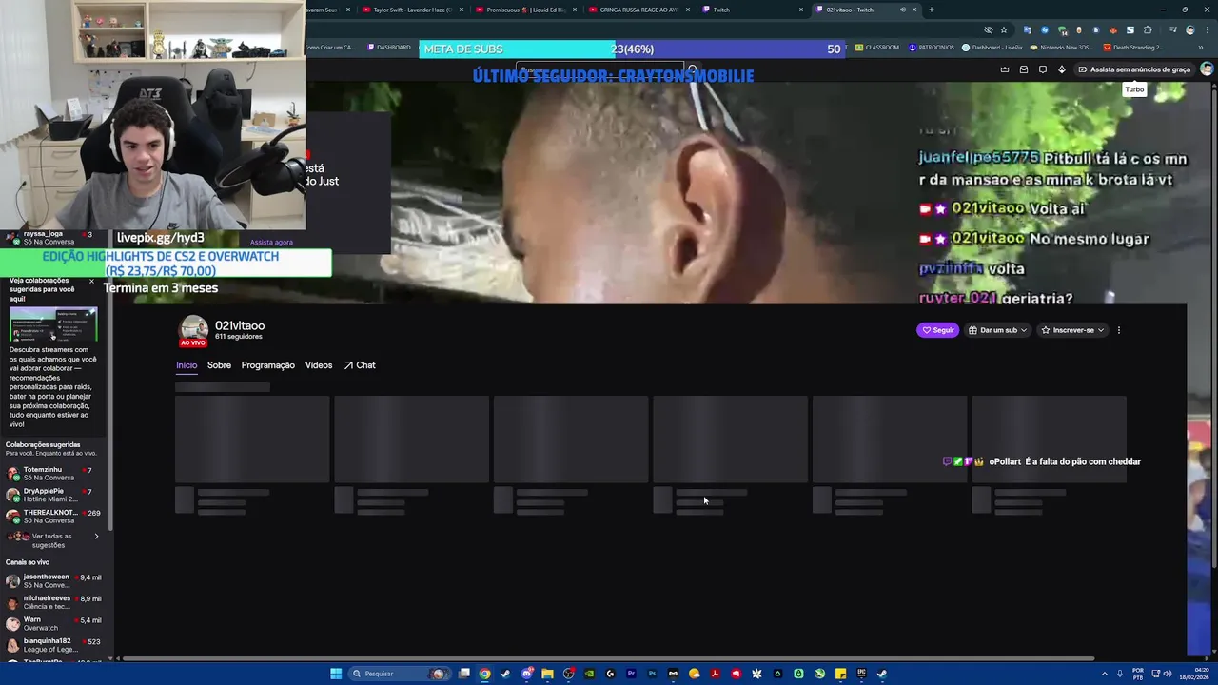The image size is (1218, 685).
Task: Open THEREALKNOT suggested channel
Action: tap(55, 517)
